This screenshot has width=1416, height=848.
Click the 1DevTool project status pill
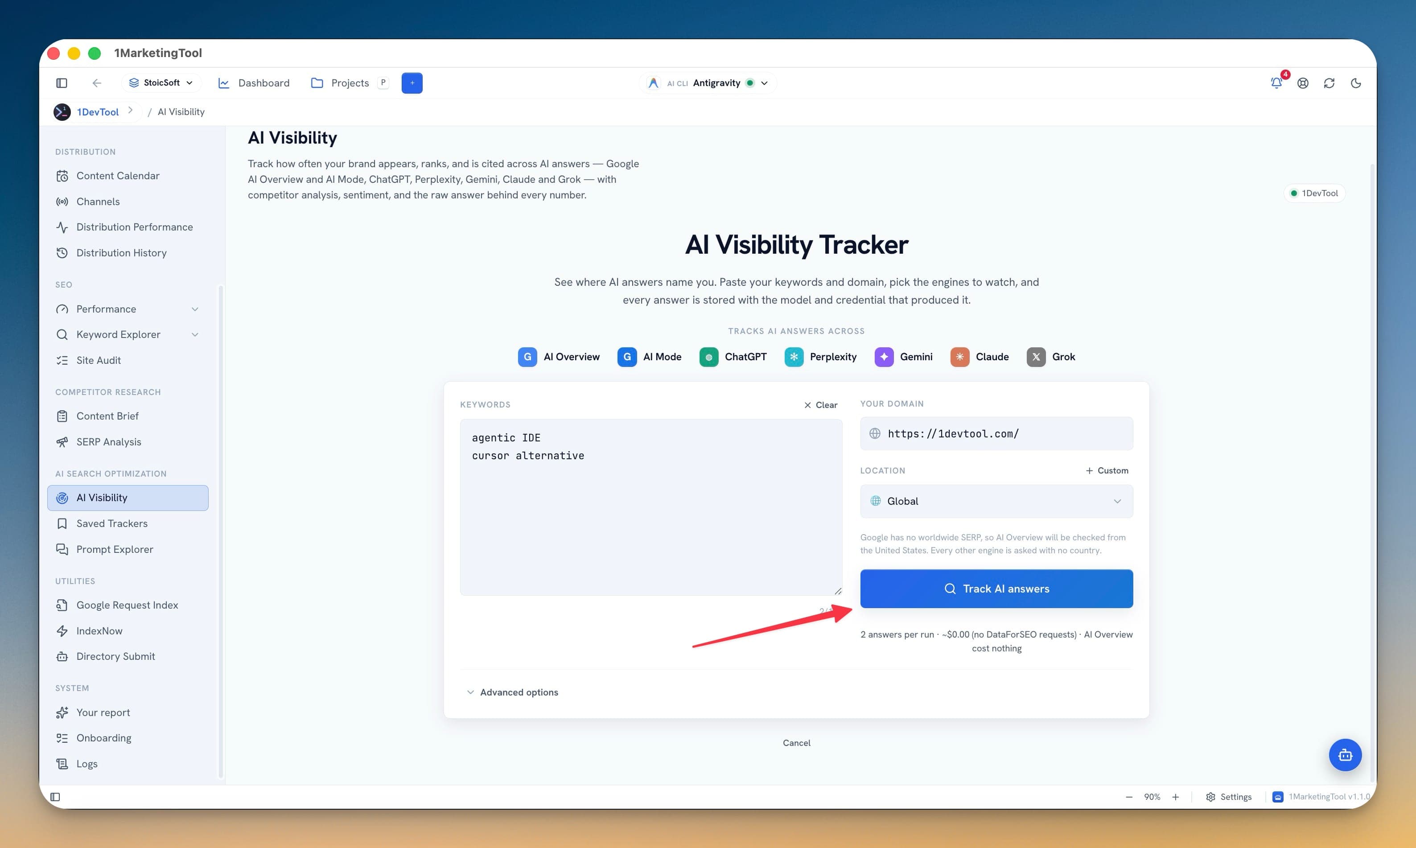(1314, 193)
